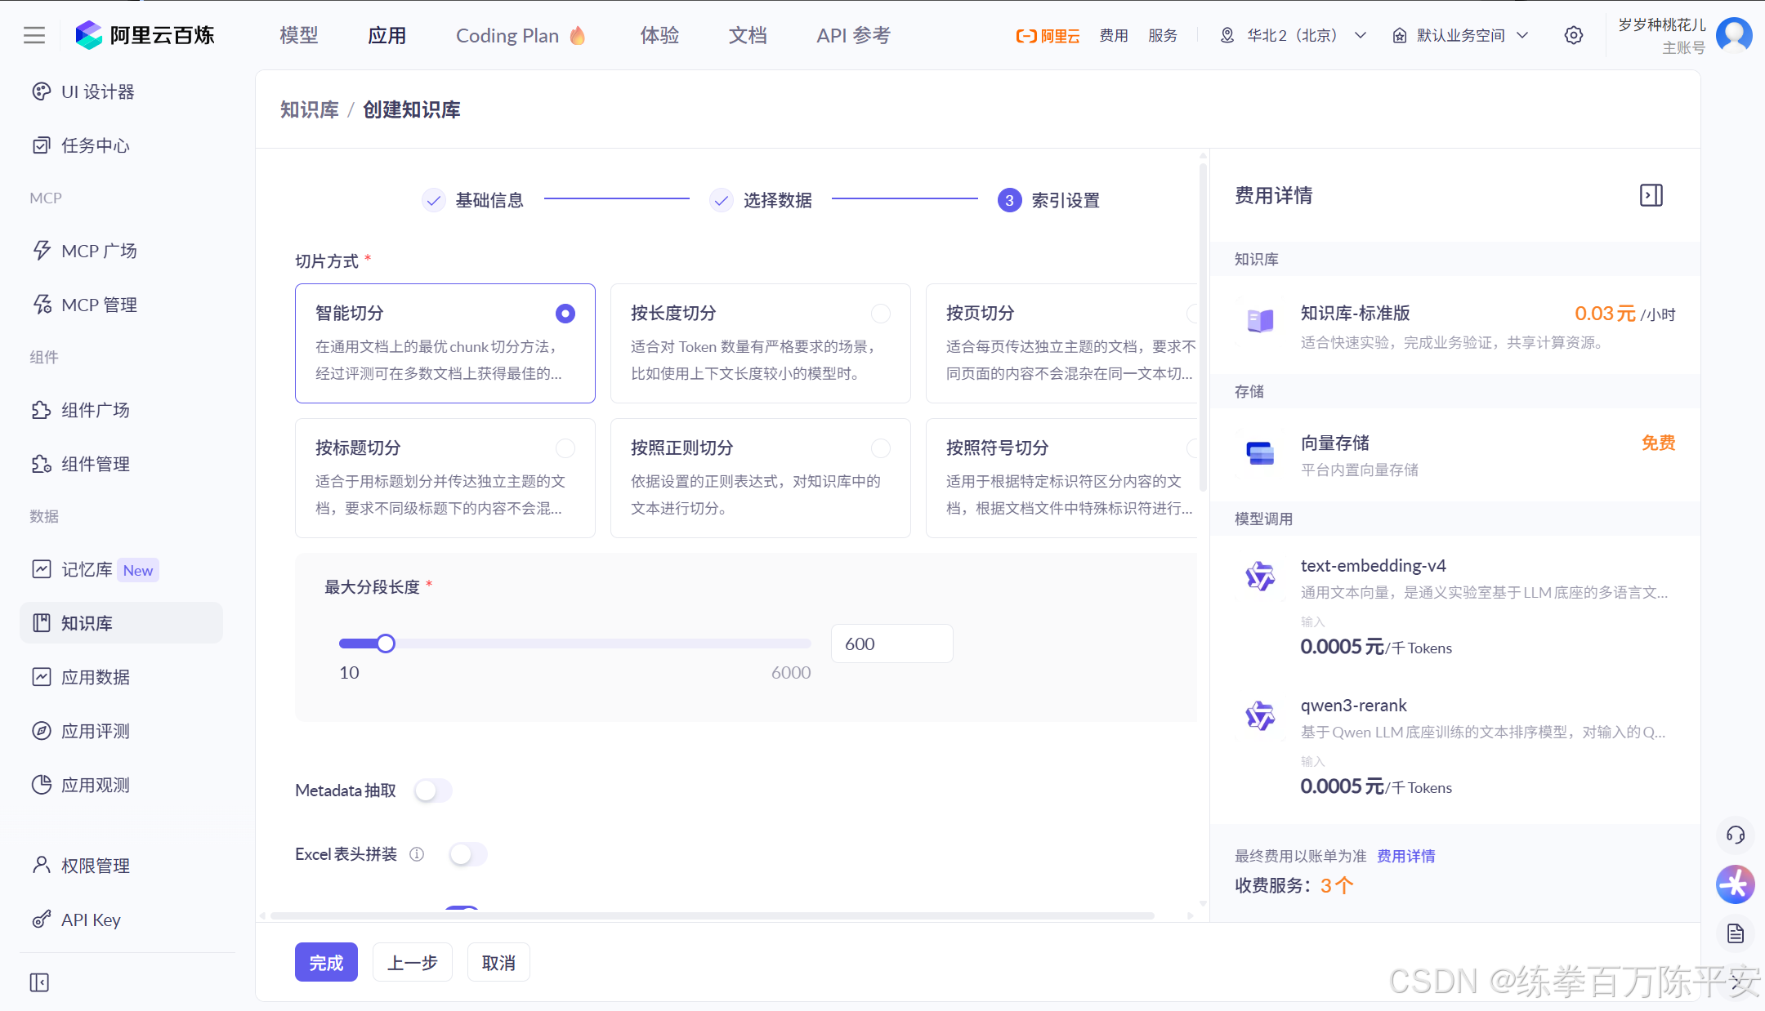This screenshot has width=1765, height=1011.
Task: Enable the Metadata extraction toggle
Action: 432,791
